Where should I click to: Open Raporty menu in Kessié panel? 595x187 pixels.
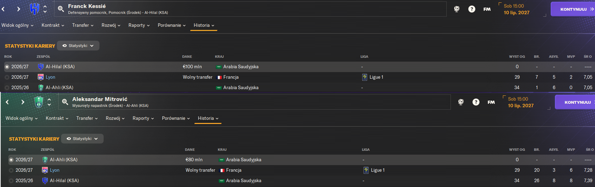point(139,25)
